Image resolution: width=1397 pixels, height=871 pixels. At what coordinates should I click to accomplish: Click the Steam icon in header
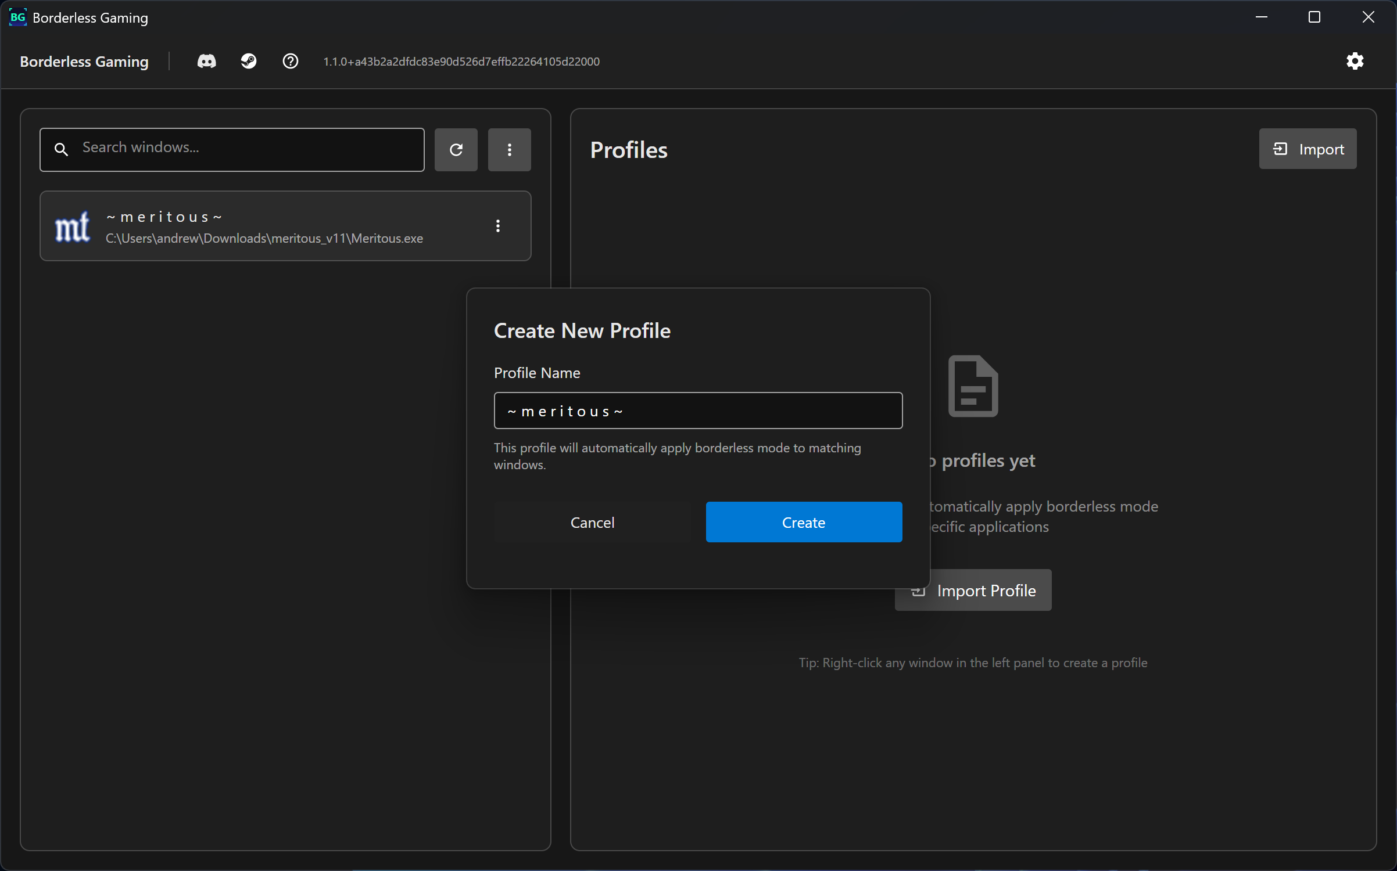249,61
